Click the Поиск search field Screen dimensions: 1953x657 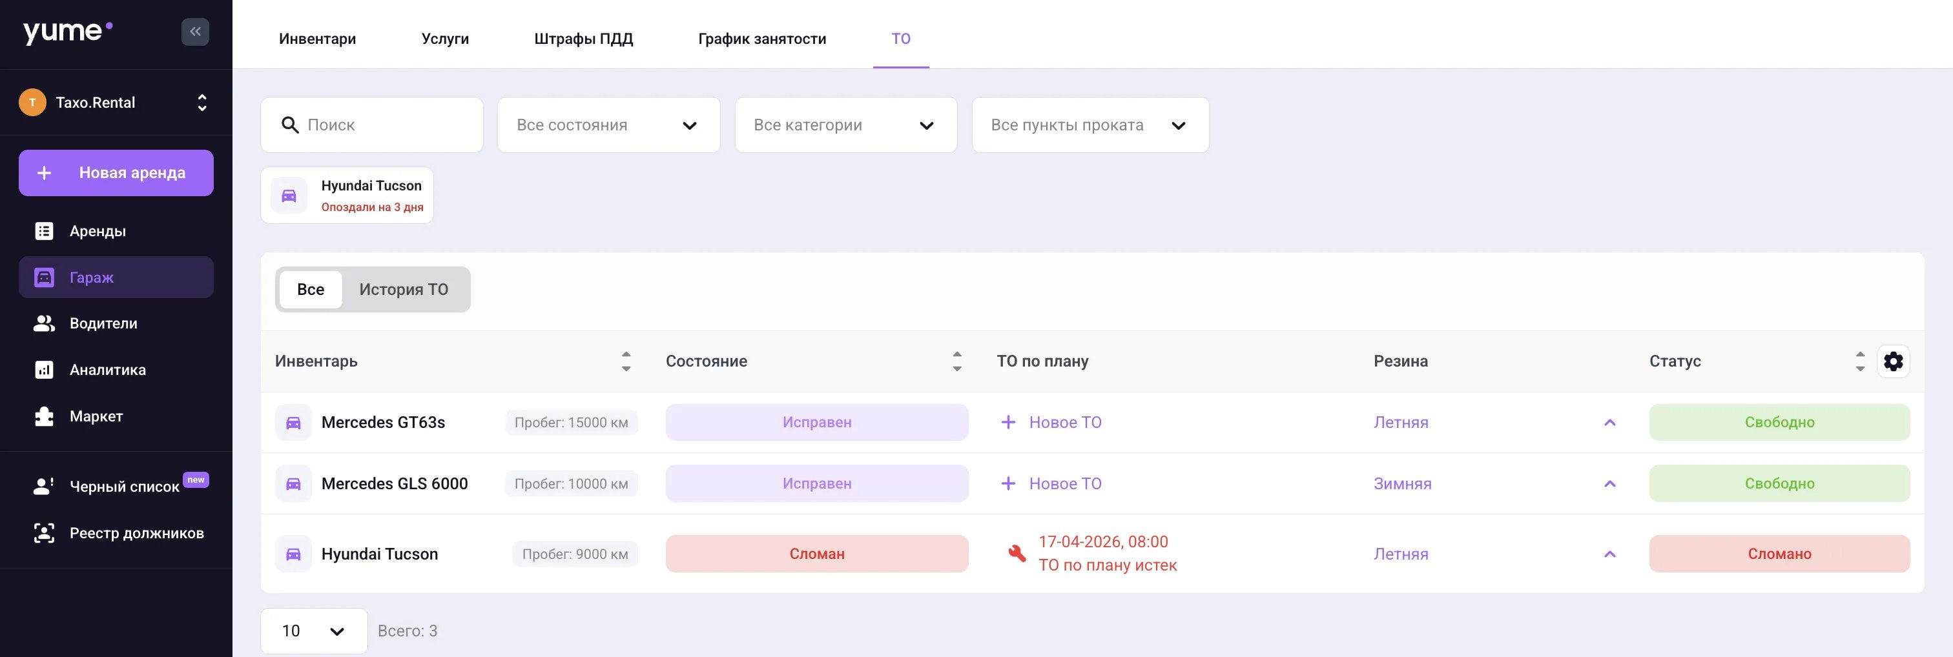(371, 125)
